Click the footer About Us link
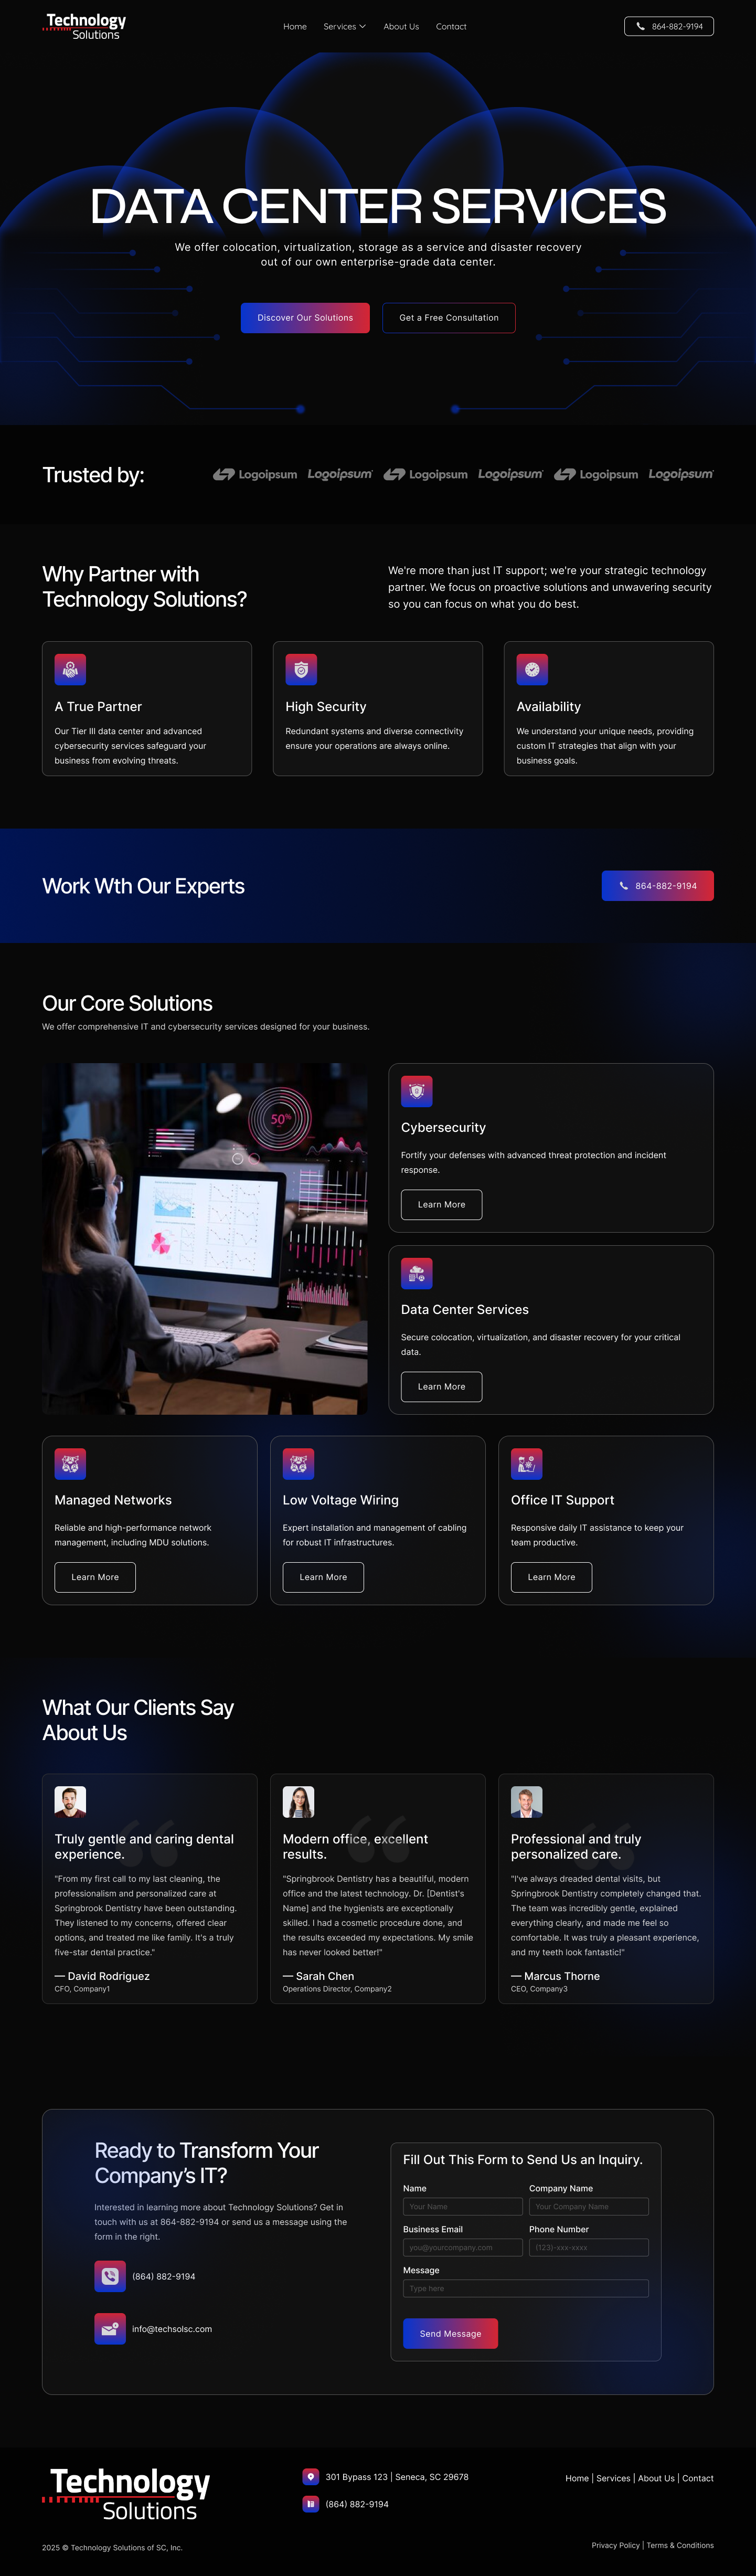 click(x=656, y=2478)
